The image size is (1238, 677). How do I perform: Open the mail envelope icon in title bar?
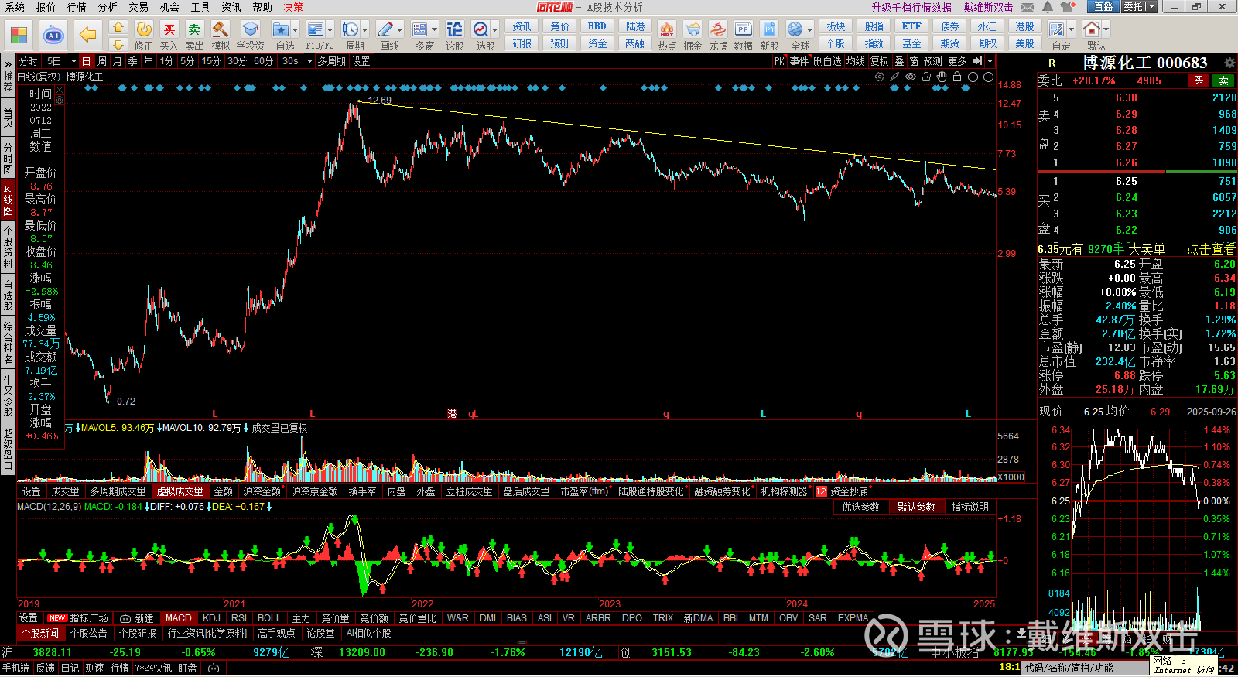coord(1028,7)
